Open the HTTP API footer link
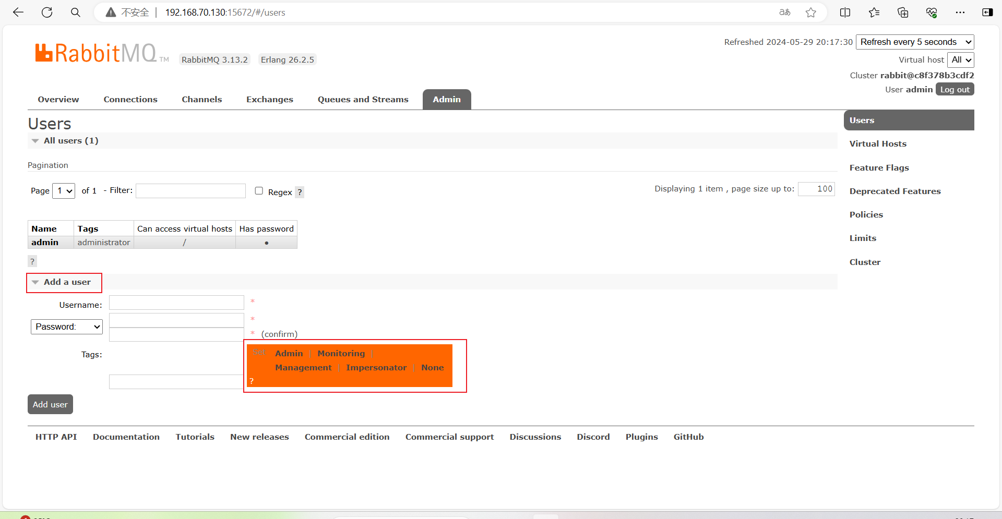Image resolution: width=1002 pixels, height=519 pixels. [56, 437]
